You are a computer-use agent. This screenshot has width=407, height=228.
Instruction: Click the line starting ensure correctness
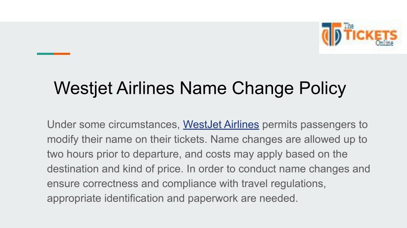[x=186, y=184]
